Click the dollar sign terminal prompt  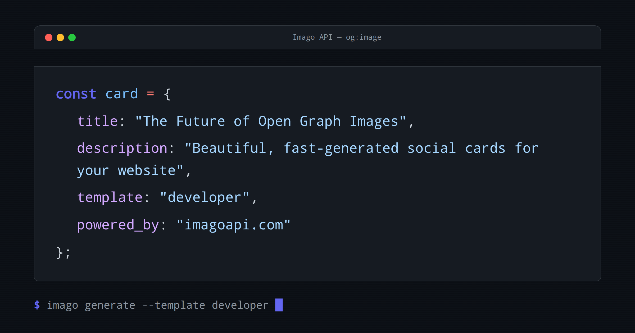[37, 305]
